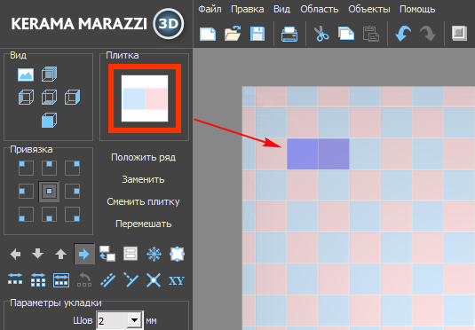Click the Undo arrow icon
This screenshot has width=475, height=330.
[403, 34]
